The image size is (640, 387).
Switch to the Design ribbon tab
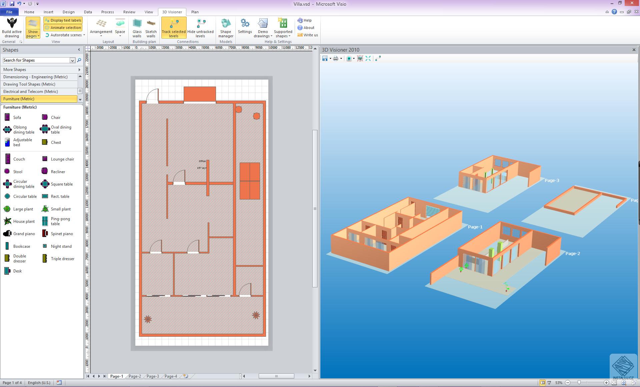tap(68, 12)
